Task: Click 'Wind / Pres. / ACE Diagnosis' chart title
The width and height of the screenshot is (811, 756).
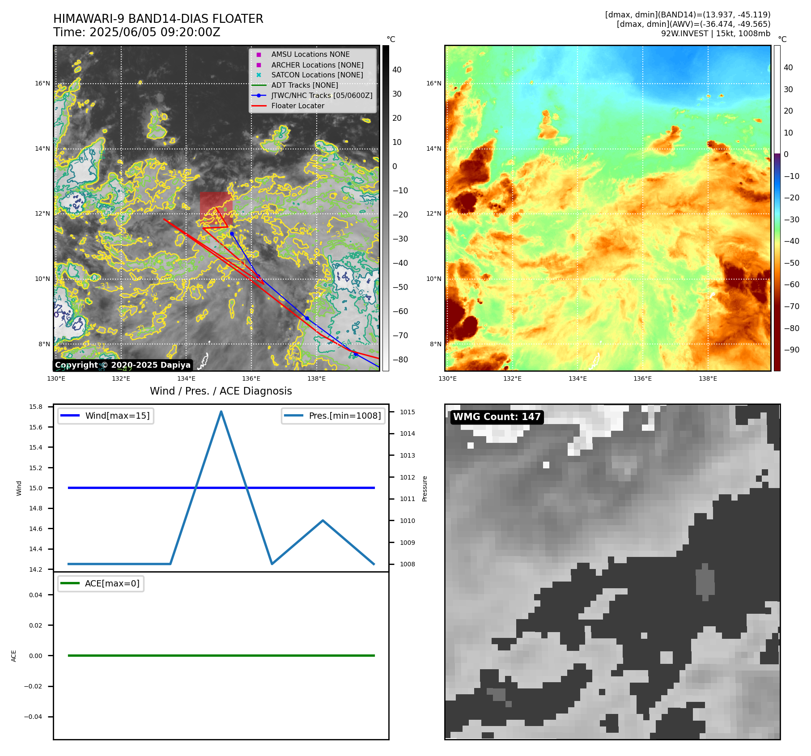Action: tap(221, 391)
